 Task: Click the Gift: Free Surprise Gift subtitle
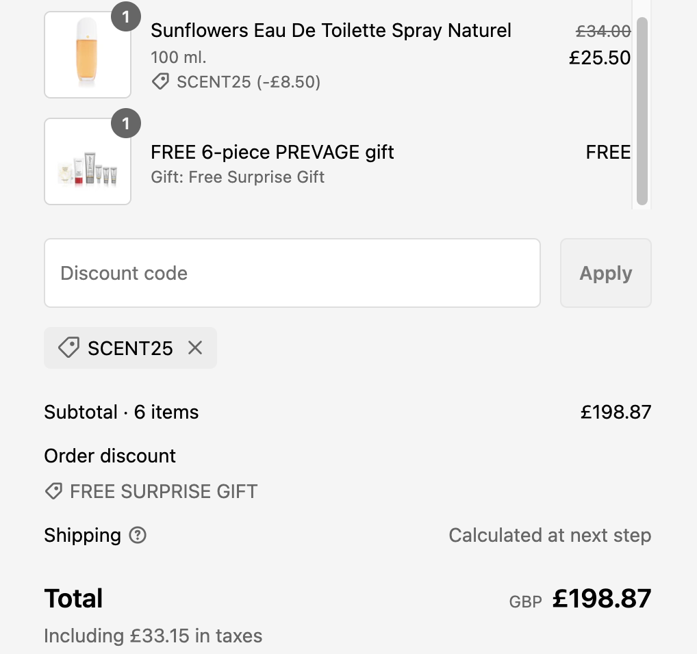click(x=238, y=177)
